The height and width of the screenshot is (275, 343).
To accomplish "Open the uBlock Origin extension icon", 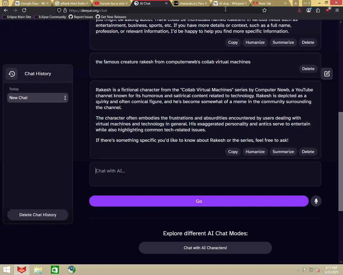I will click(x=328, y=10).
